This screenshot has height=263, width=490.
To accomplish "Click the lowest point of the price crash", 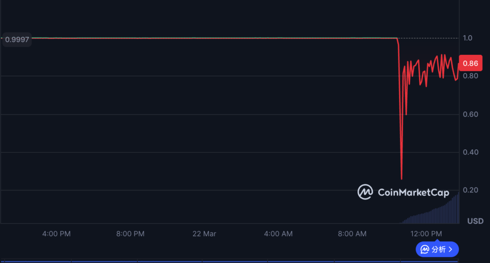I will 401,179.
